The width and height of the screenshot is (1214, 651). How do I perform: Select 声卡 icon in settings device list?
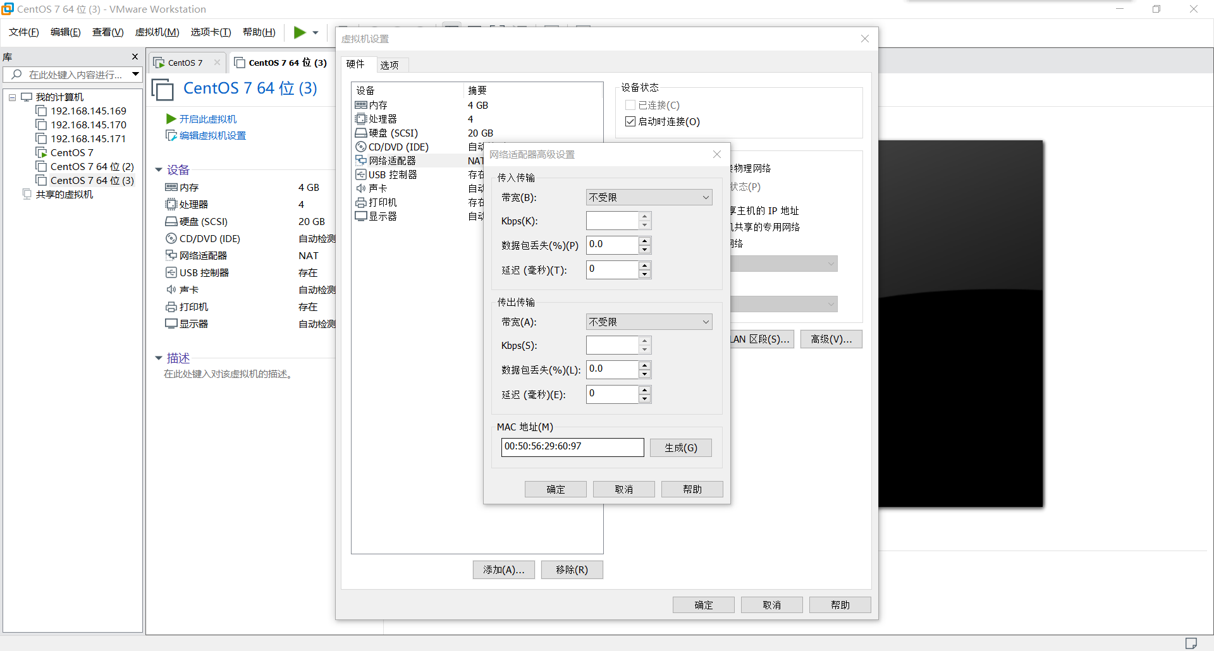pyautogui.click(x=361, y=188)
